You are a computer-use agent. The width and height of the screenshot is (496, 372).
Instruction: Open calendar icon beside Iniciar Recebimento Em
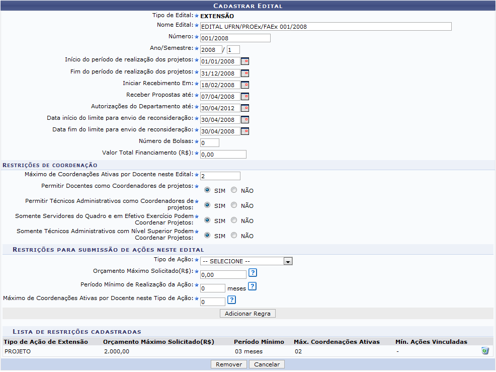tap(245, 85)
